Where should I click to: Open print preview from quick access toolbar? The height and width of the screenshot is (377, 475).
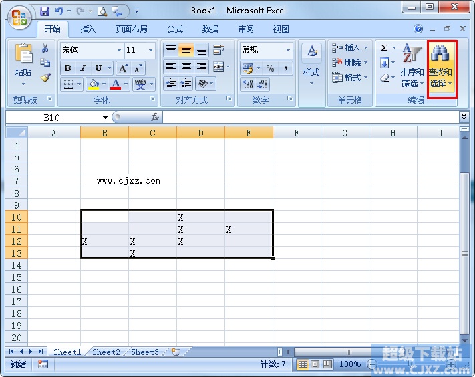click(102, 11)
